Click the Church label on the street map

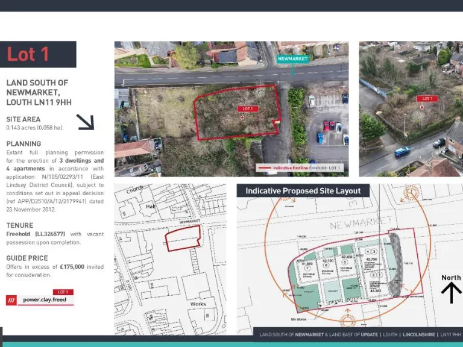(134, 191)
